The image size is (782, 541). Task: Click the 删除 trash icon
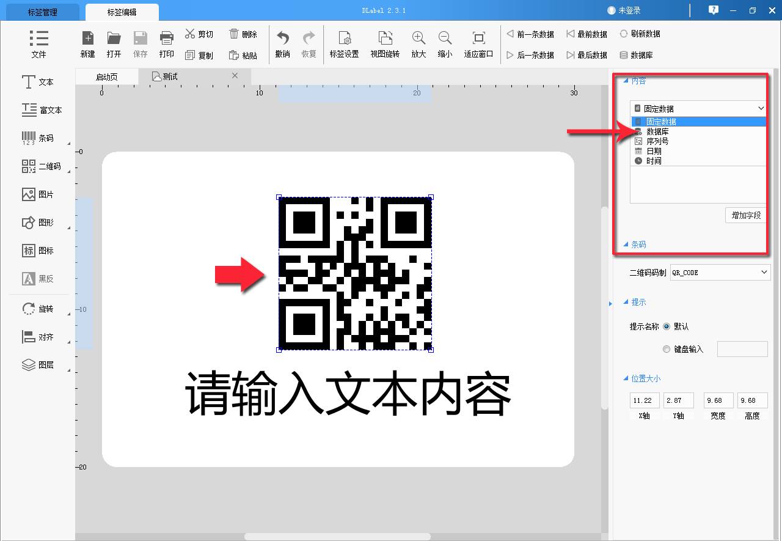[234, 34]
